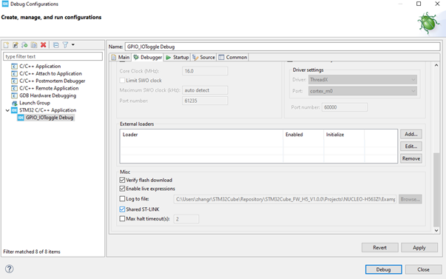This screenshot has height=279, width=446.
Task: Click RTOS port number 60000 field
Action: click(x=345, y=107)
